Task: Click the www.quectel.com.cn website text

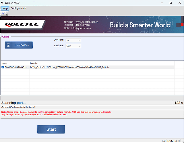Action: [87, 22]
